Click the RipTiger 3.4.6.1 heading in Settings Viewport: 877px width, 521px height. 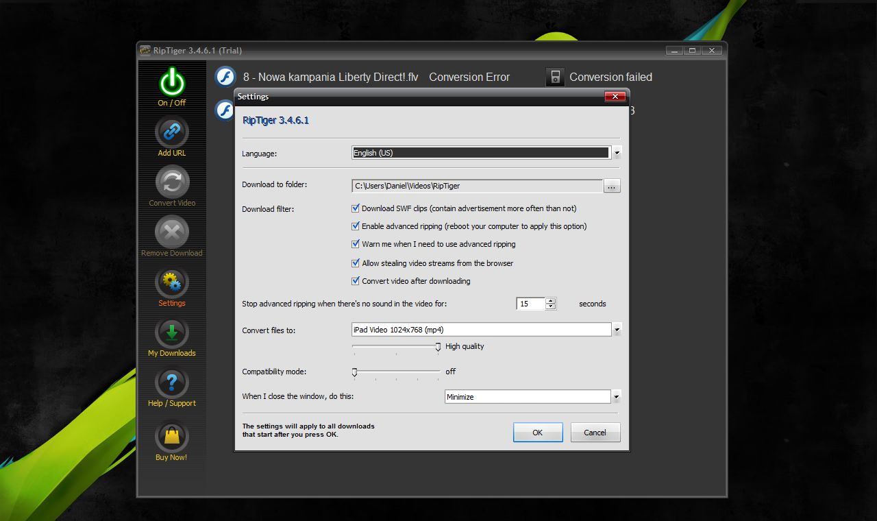pos(276,120)
